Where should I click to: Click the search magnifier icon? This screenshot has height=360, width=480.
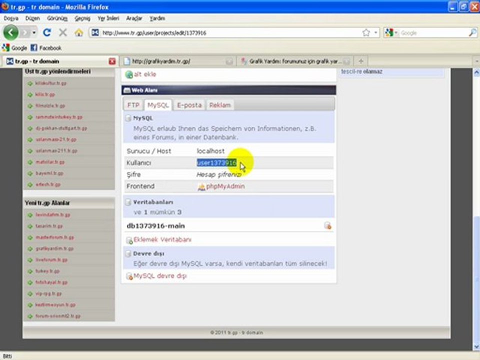tap(472, 32)
